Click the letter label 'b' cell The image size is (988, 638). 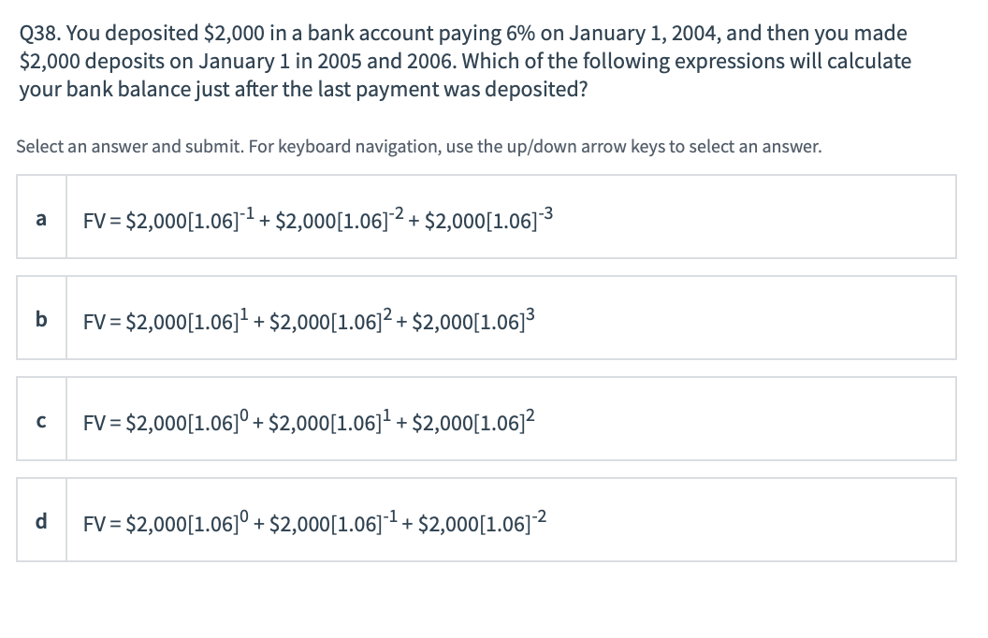(x=41, y=317)
